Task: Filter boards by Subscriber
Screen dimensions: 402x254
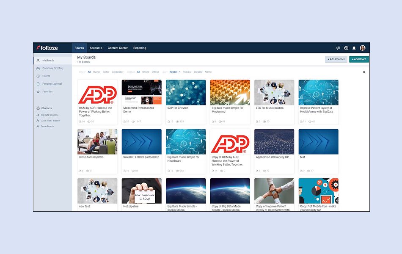Action: point(117,72)
